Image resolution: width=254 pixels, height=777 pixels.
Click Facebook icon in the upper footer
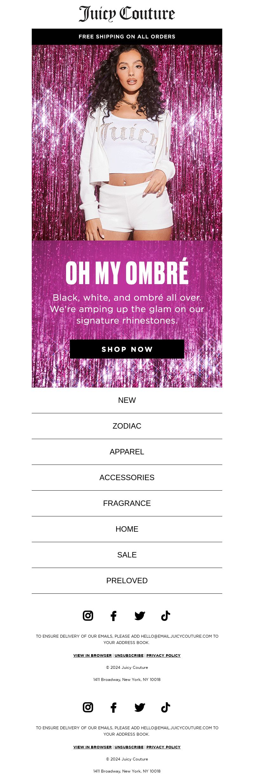[113, 616]
